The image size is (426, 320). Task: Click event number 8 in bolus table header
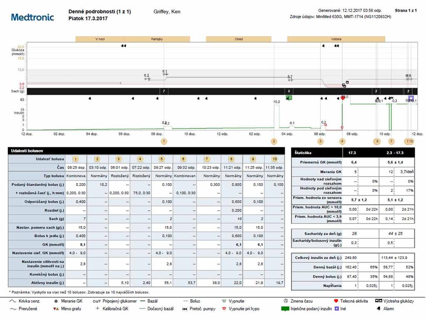coord(231,159)
